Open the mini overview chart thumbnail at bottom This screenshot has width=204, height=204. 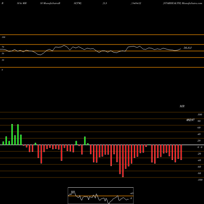(101, 195)
